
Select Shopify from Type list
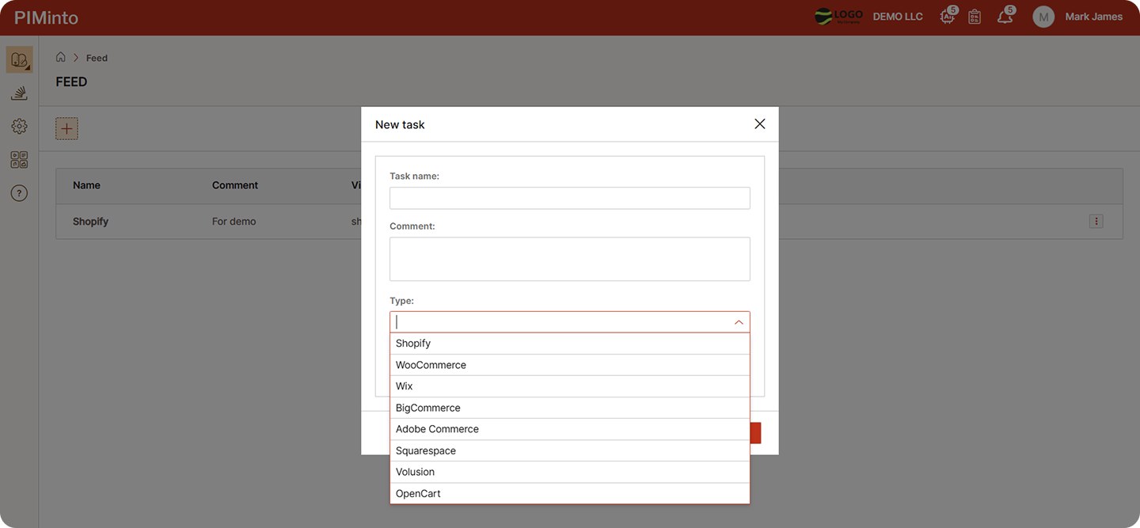pyautogui.click(x=569, y=344)
